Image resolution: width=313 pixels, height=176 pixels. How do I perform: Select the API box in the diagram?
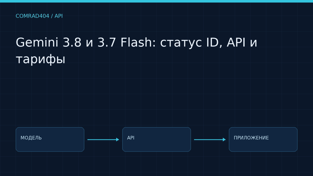tap(156, 139)
